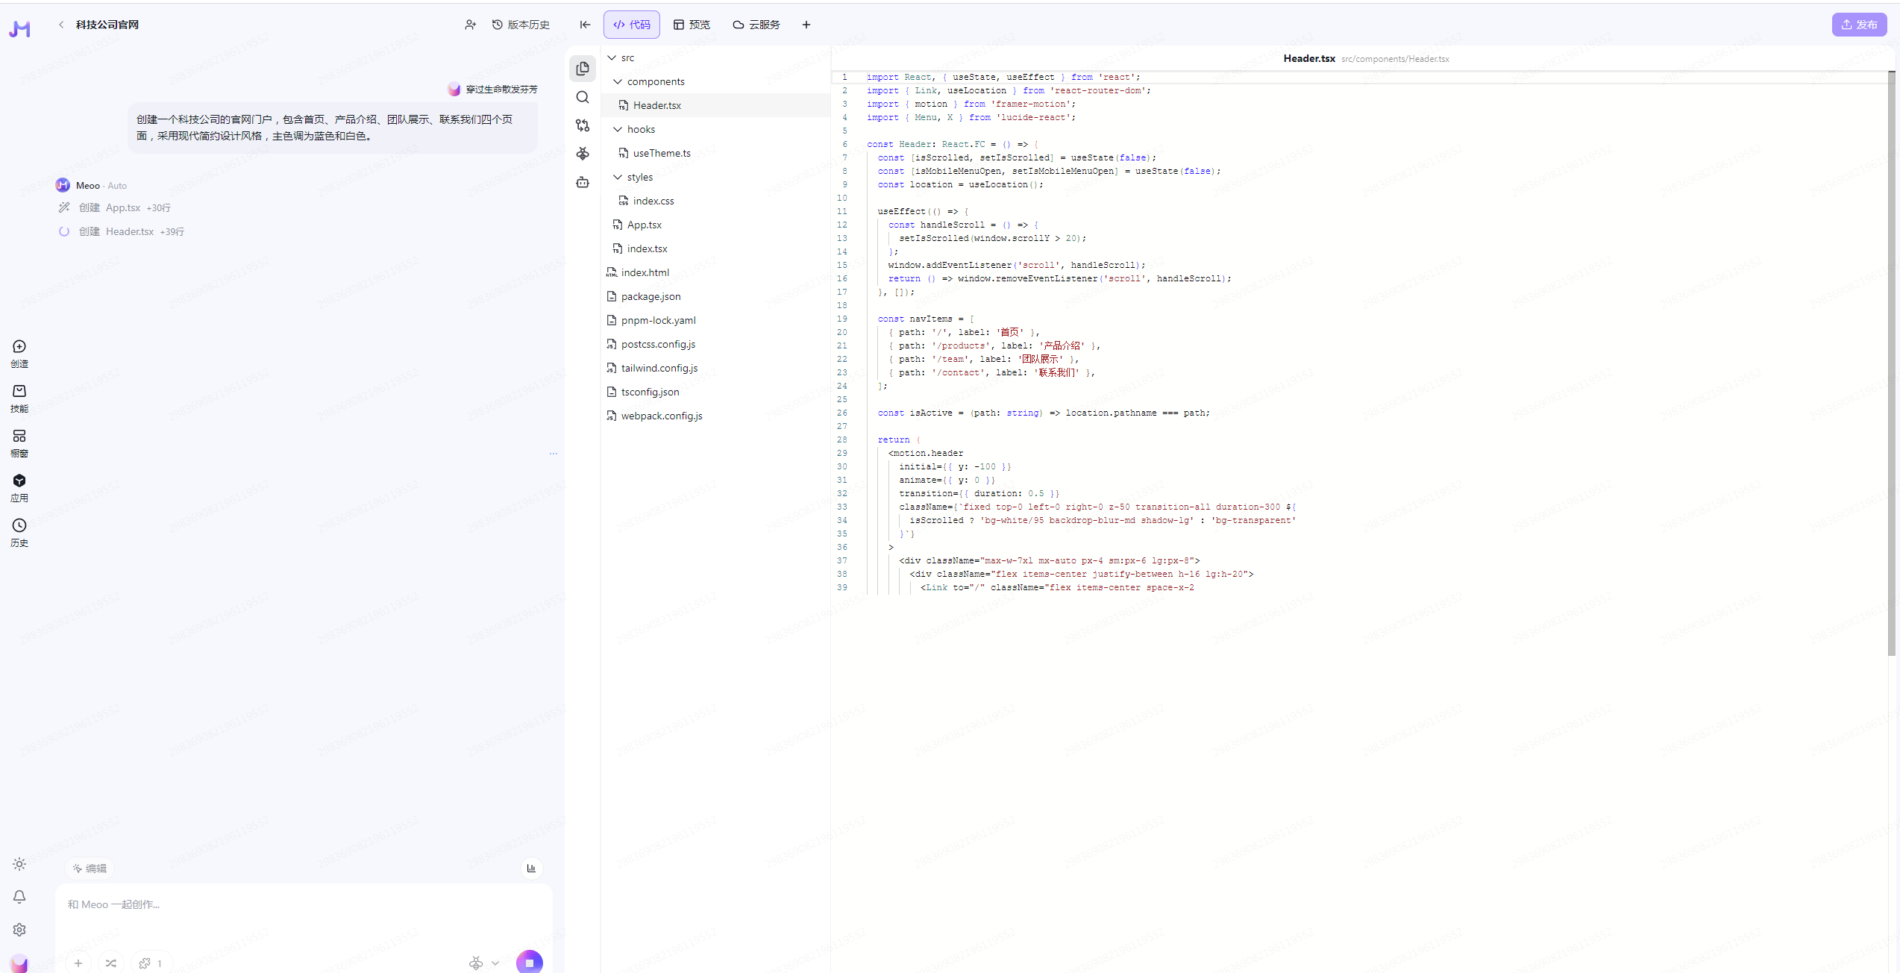Screen dimensions: 1900x973
Task: Switch to the 云服务 cloud services tab
Action: 756,25
